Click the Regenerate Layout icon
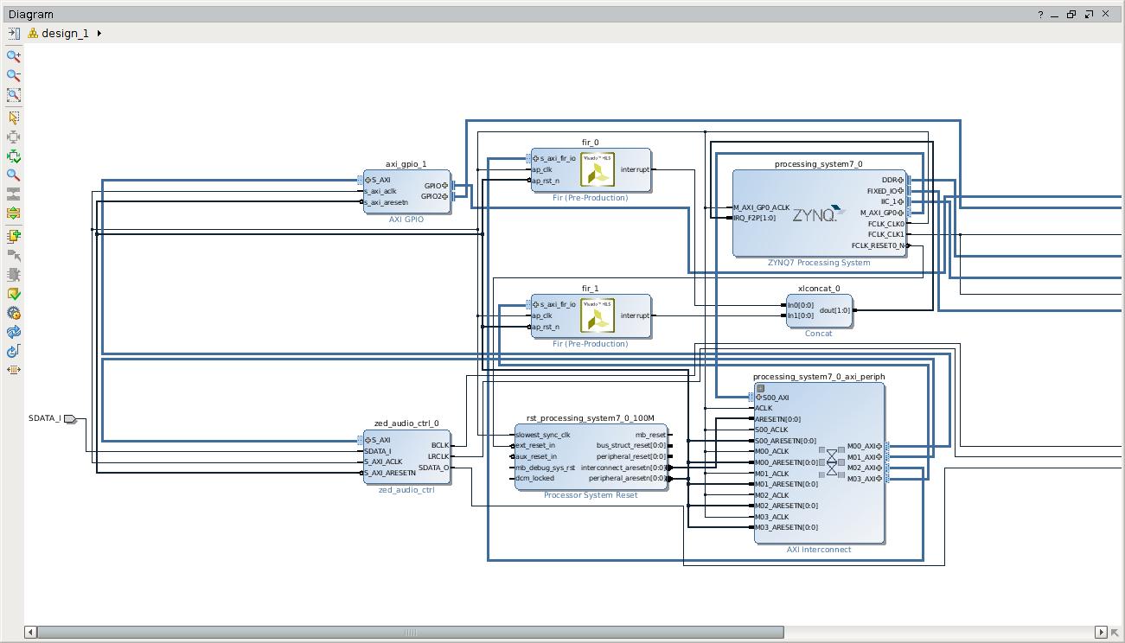Image resolution: width=1125 pixels, height=643 pixels. coord(14,333)
